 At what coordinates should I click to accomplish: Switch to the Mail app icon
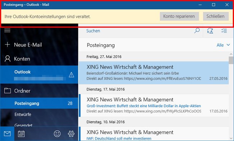(x=7, y=134)
